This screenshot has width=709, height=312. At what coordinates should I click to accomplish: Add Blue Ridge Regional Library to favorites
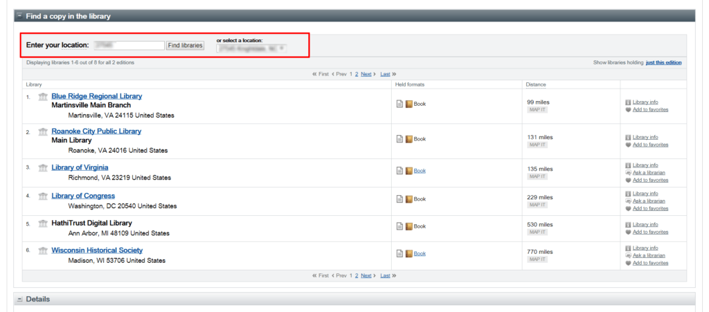click(650, 110)
